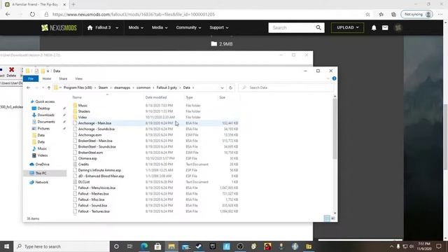Open the Windows Start menu
Image resolution: width=448 pixels, height=252 pixels.
click(6, 246)
